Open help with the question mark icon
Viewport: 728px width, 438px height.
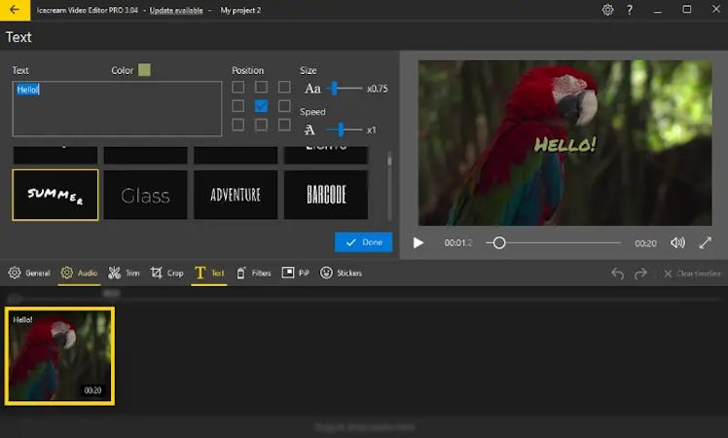[630, 10]
